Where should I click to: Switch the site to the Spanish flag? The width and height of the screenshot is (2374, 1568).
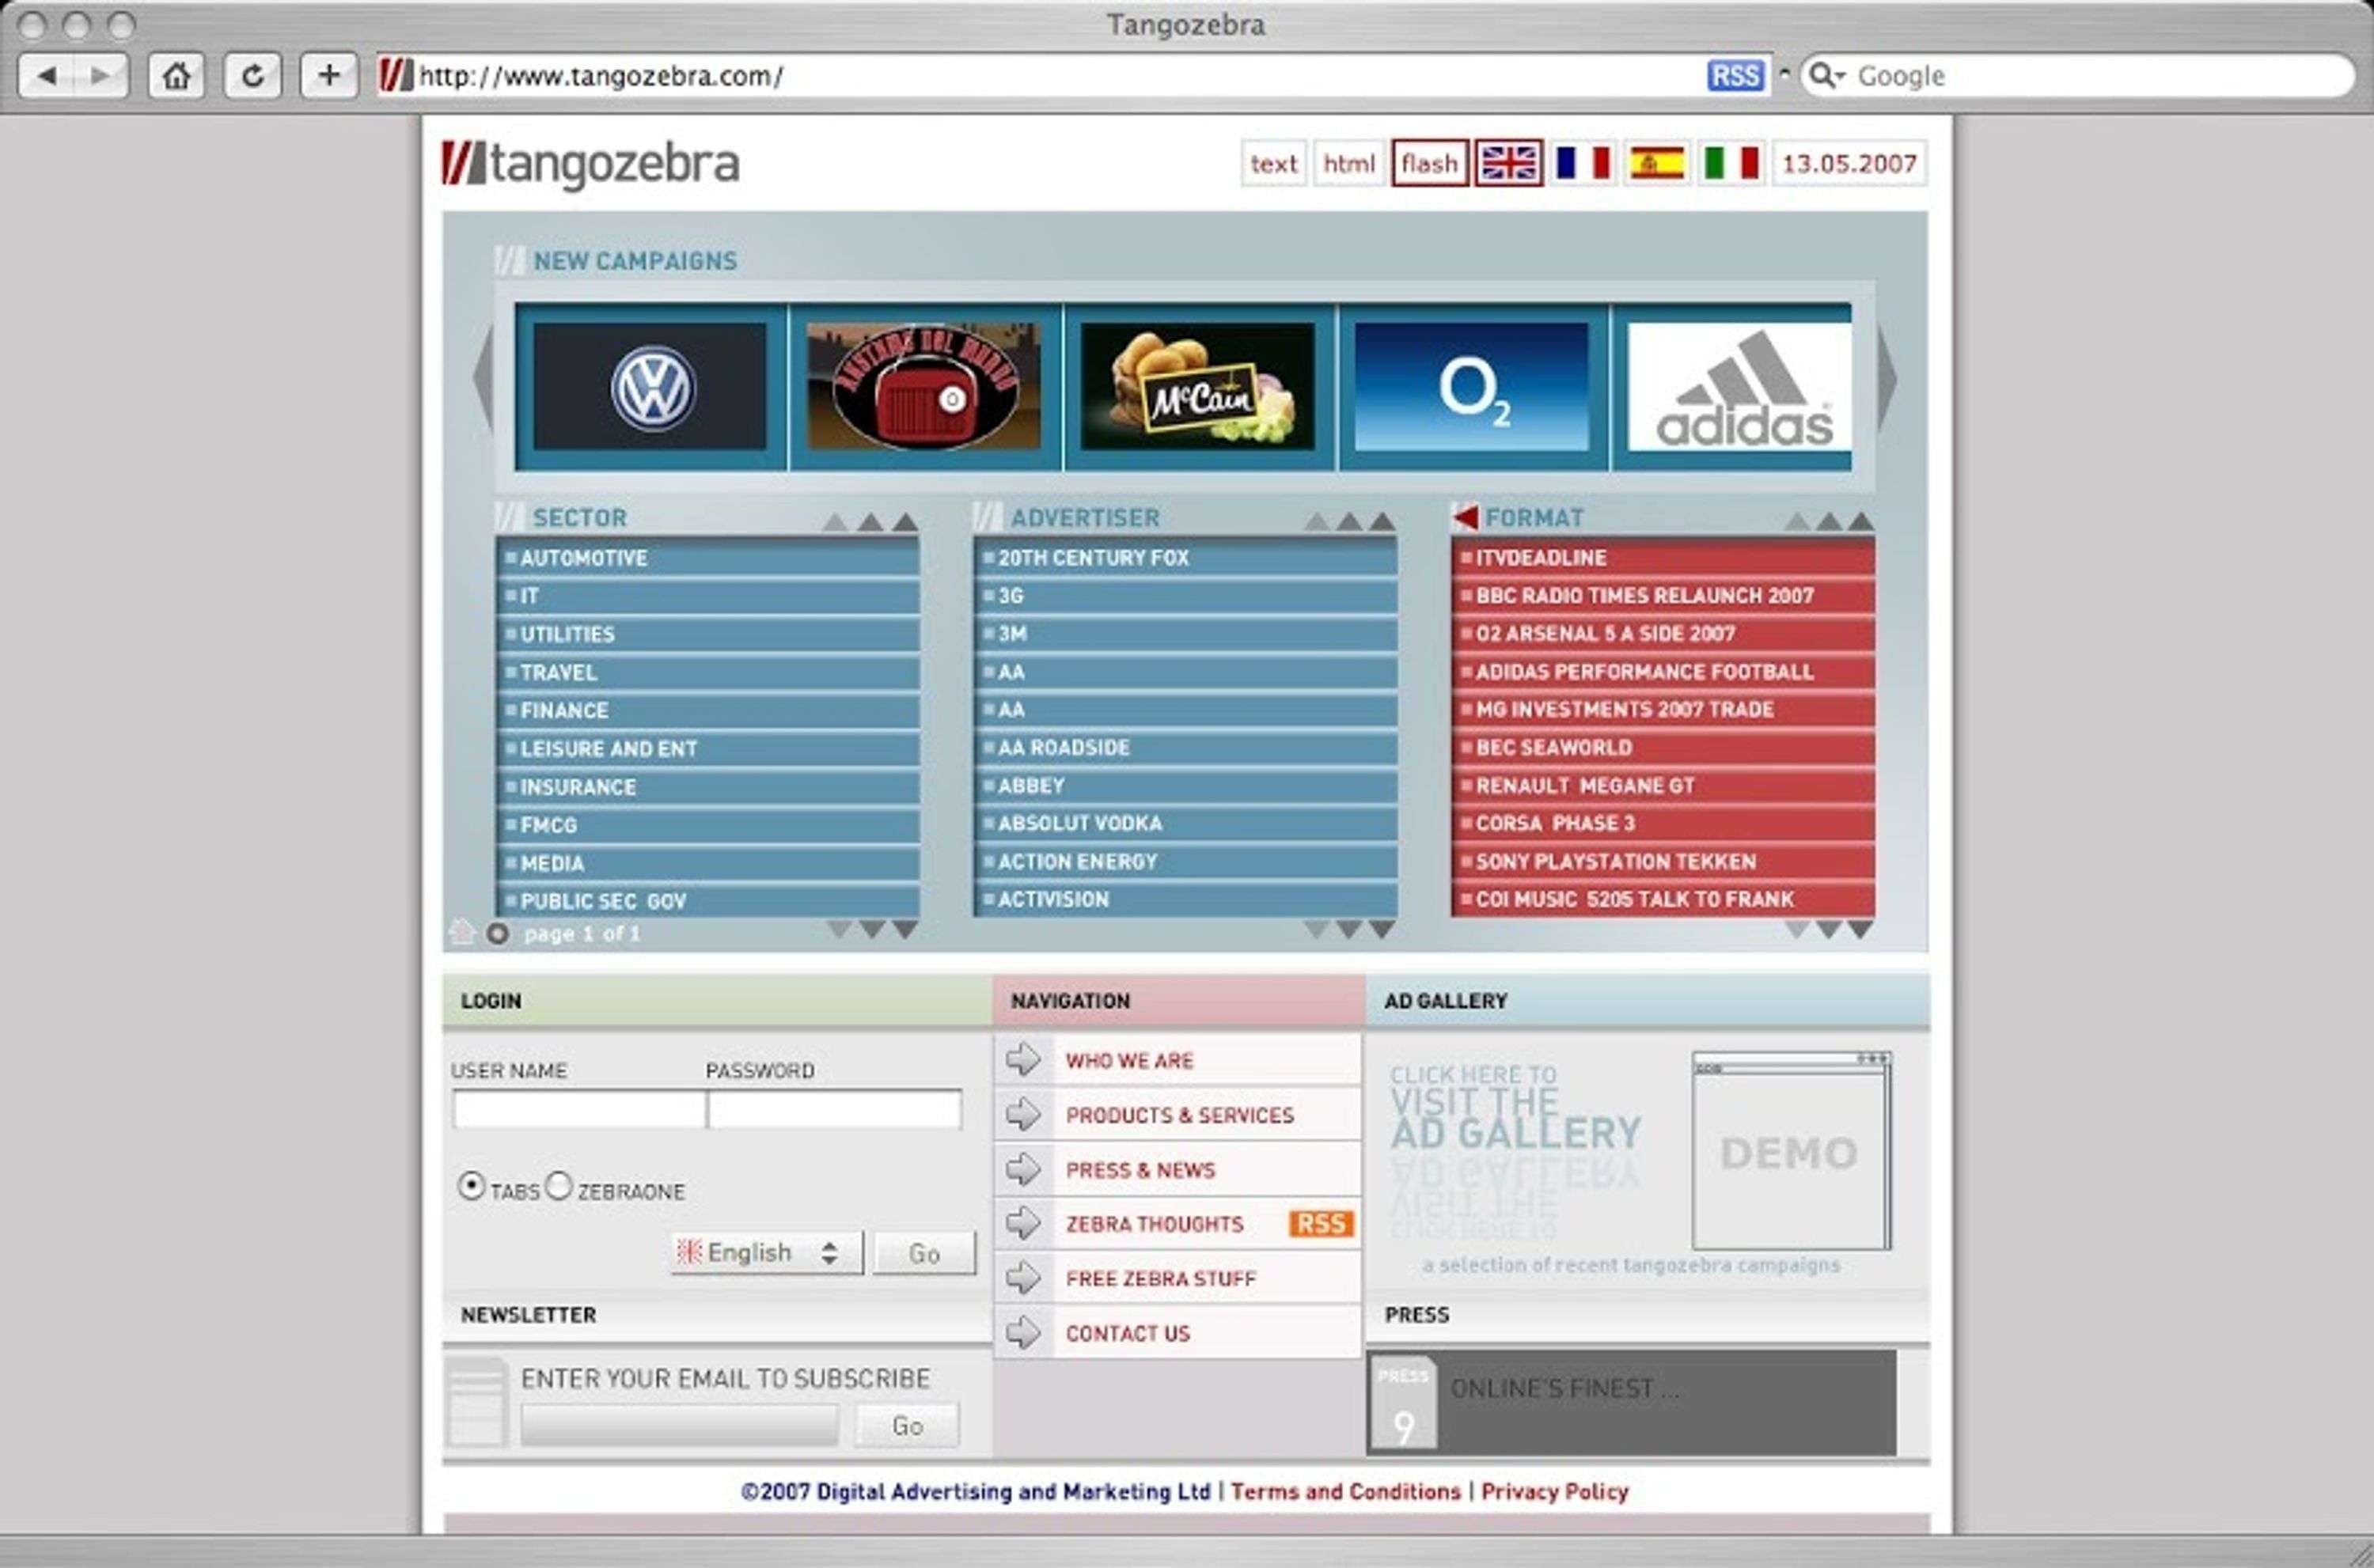coord(1656,163)
